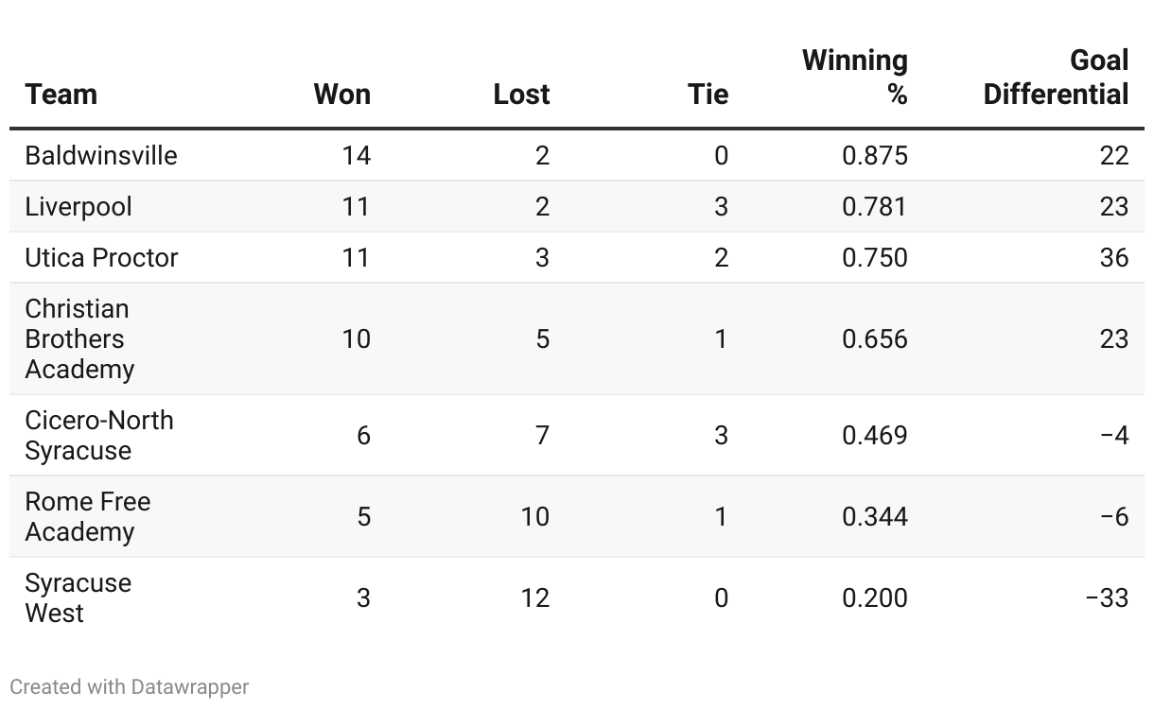Click Cicero-North Syracuse's 0.469 percentage
Image resolution: width=1154 pixels, height=709 pixels.
coord(875,435)
